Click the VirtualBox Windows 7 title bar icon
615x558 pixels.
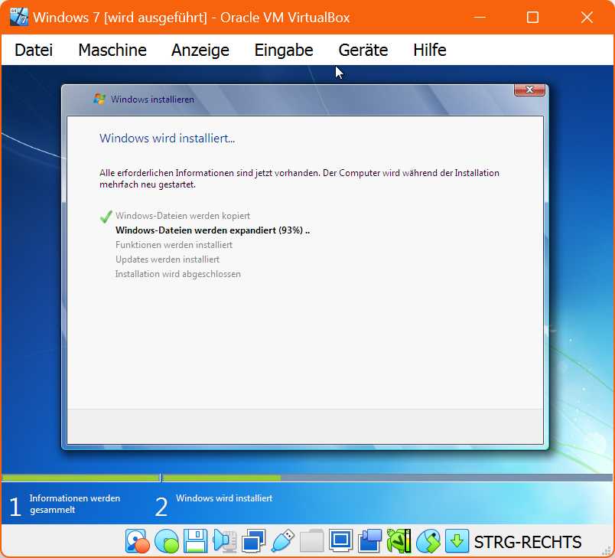19,18
